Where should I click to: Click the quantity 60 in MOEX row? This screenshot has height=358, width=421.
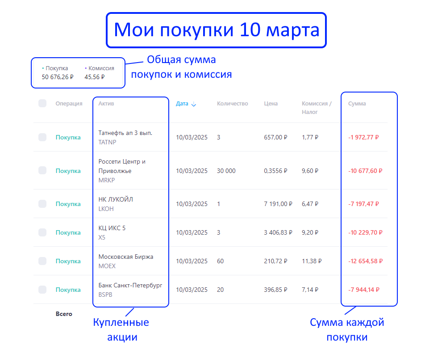click(x=220, y=261)
